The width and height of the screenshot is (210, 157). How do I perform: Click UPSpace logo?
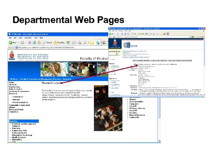pyautogui.click(x=130, y=45)
